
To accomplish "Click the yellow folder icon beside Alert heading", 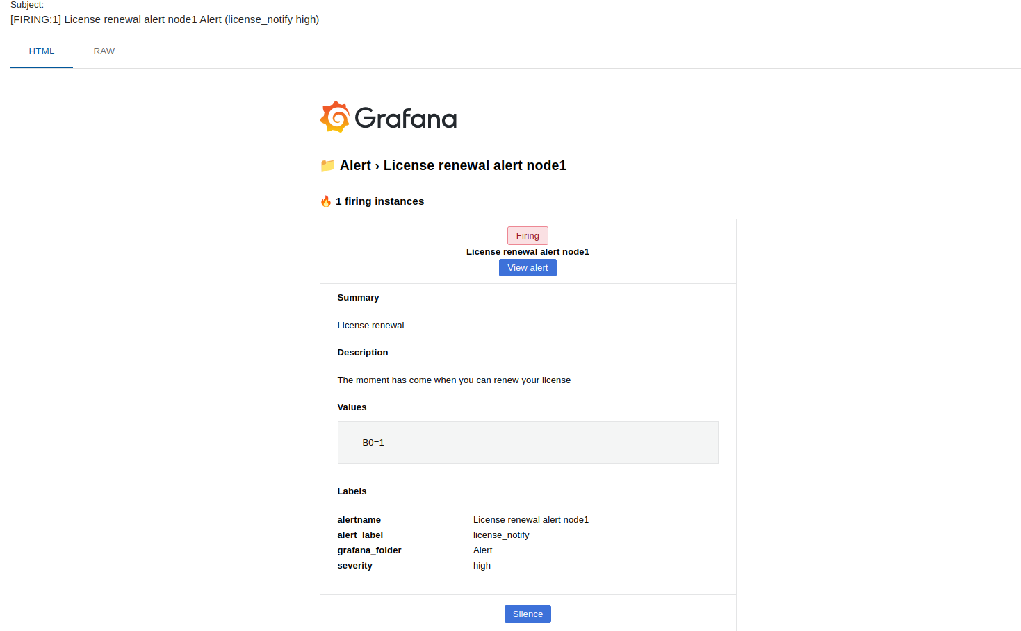I will 327,166.
